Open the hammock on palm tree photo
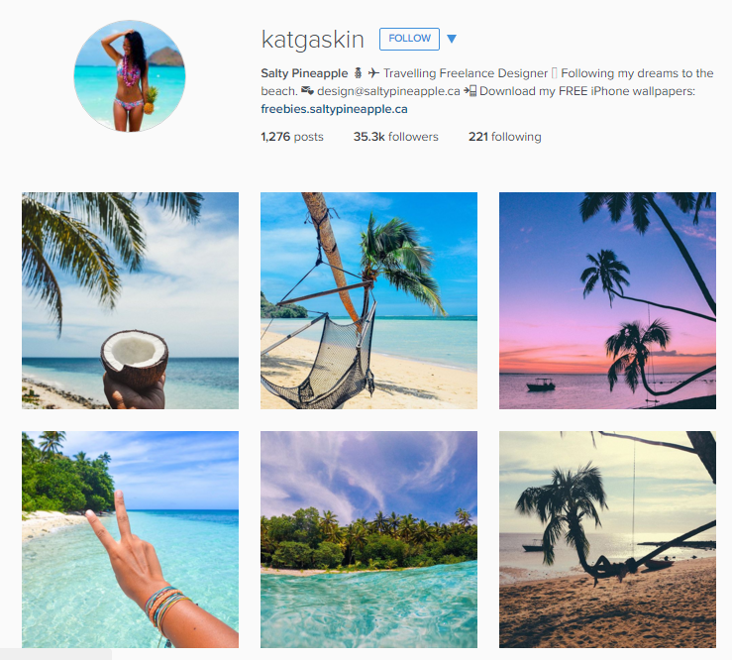 point(368,301)
